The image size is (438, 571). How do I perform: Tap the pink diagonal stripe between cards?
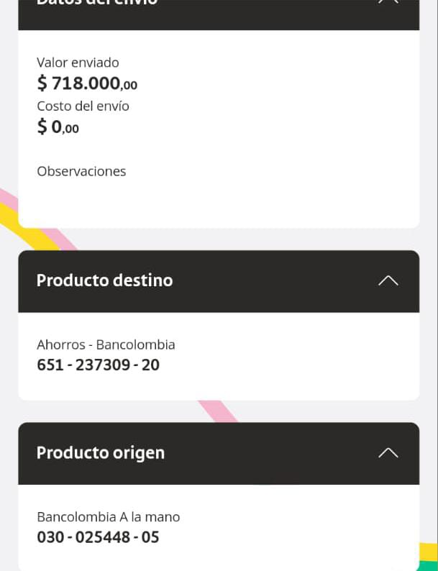[220, 411]
